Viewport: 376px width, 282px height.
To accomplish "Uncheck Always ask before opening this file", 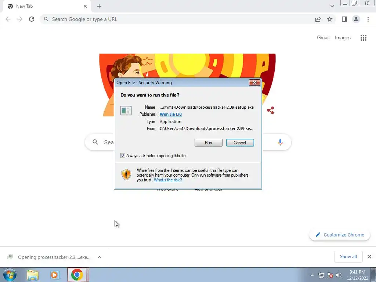I will (x=123, y=156).
